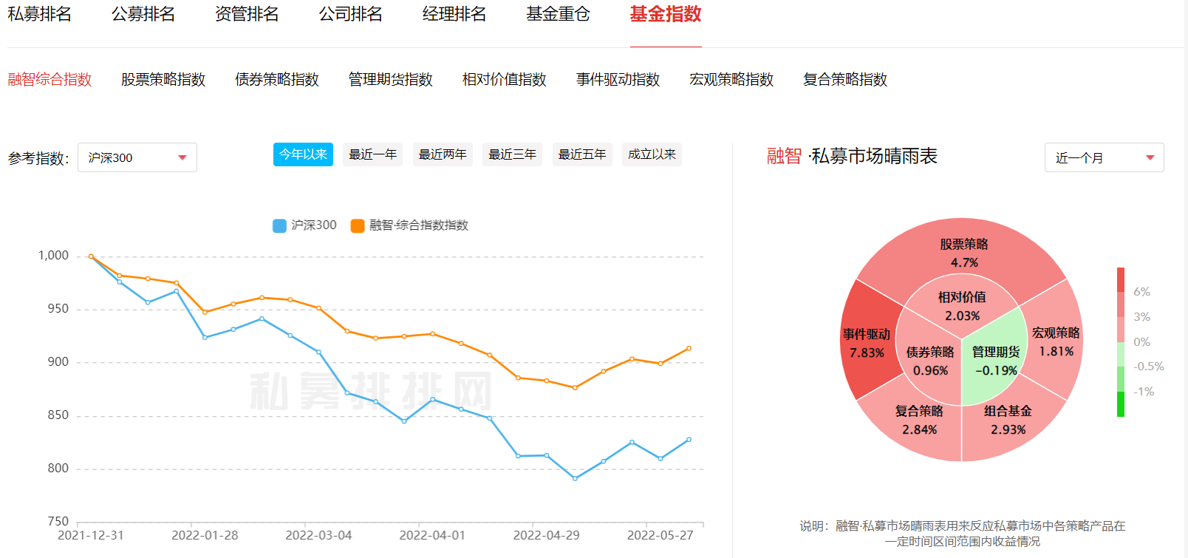Click the 参考指数 label
Viewport: 1188px width, 558px height.
point(38,158)
